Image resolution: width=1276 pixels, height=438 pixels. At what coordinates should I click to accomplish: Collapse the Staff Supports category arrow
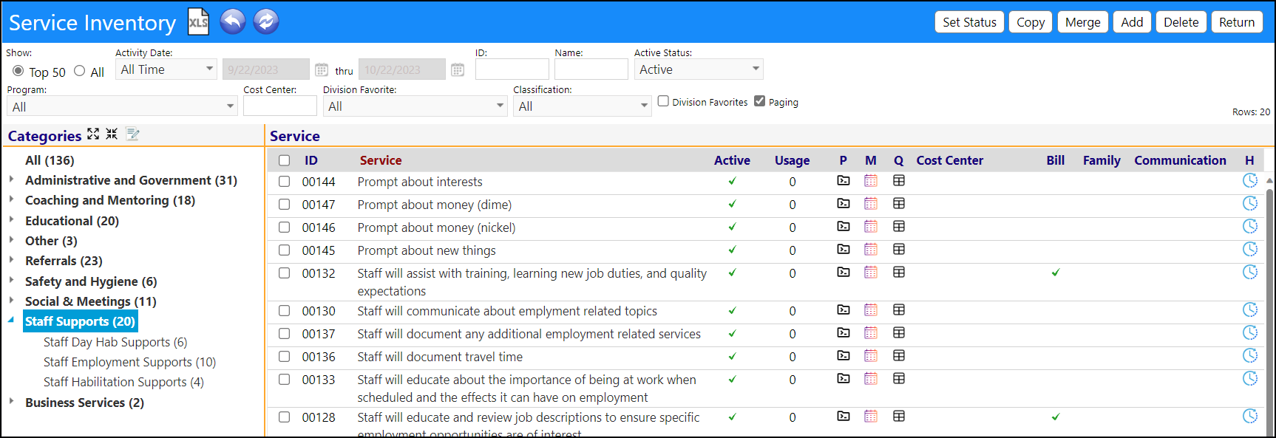click(x=11, y=321)
